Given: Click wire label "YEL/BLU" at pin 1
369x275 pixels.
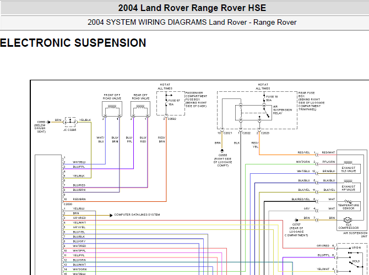Looking at the screenshot, I should pos(79,208).
